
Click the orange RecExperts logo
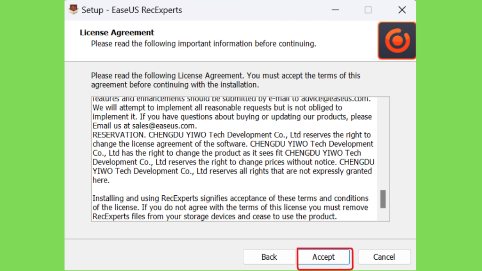(397, 40)
